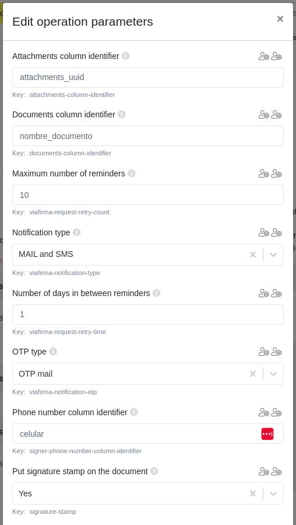Click second user-settings icon for Maximum number of reminders
This screenshot has height=525, width=296.
tap(276, 174)
